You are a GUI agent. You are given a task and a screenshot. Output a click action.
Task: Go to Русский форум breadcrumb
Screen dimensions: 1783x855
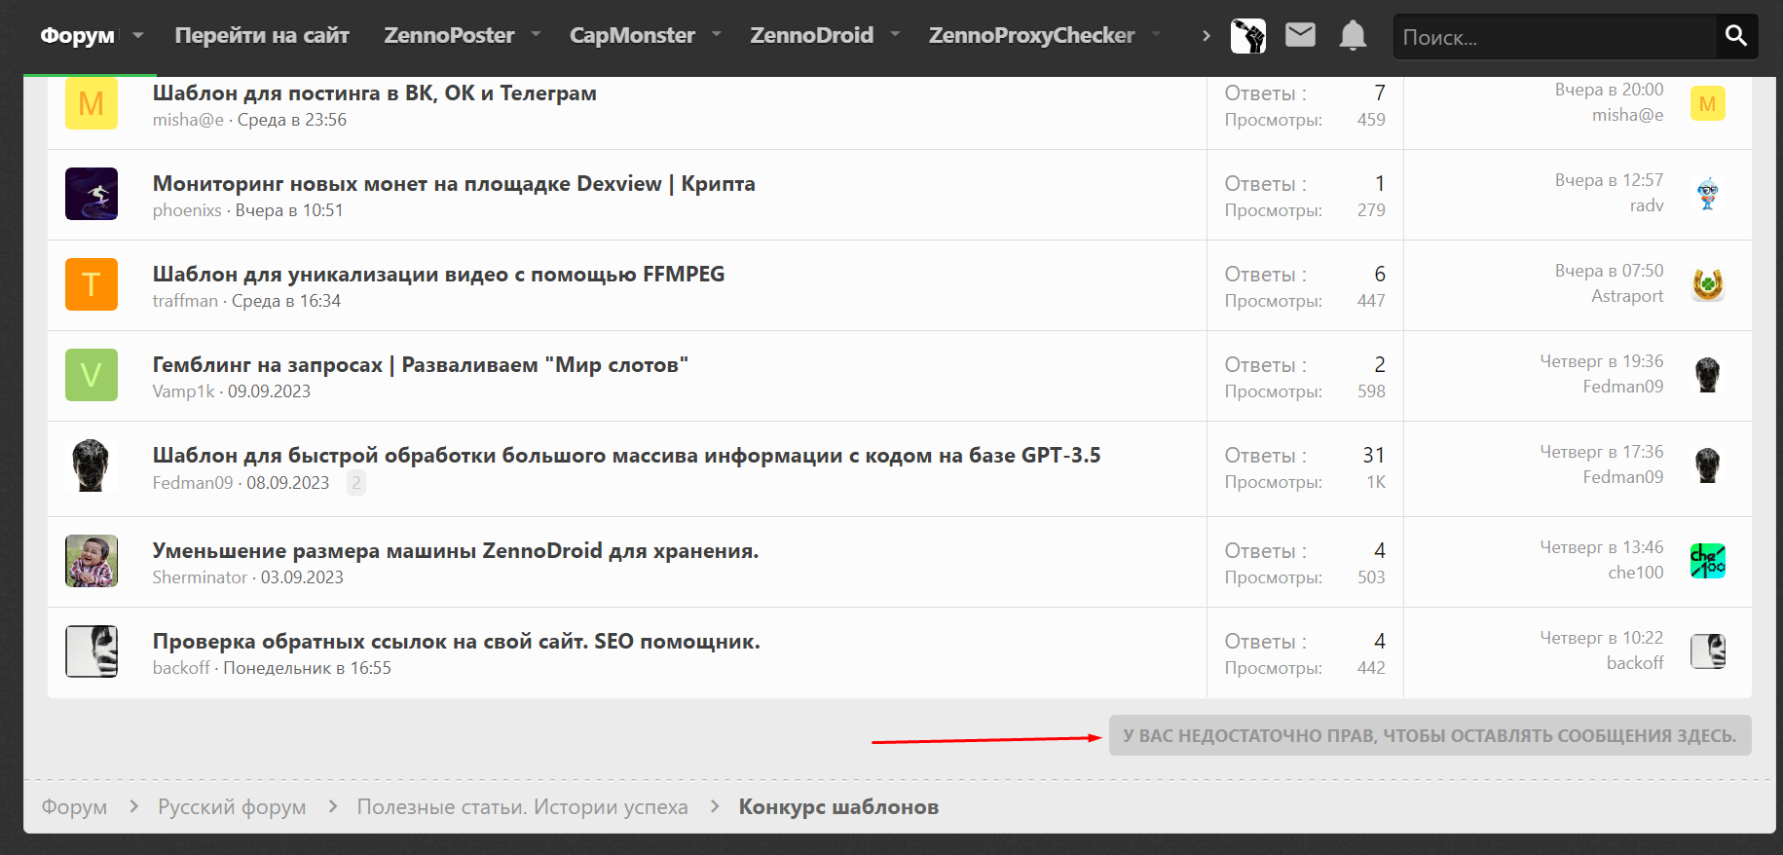[x=232, y=807]
